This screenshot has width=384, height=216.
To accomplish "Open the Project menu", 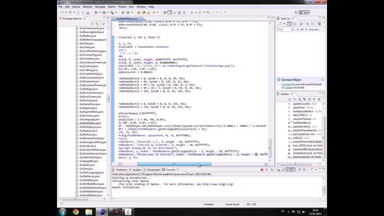I will click(122, 7).
